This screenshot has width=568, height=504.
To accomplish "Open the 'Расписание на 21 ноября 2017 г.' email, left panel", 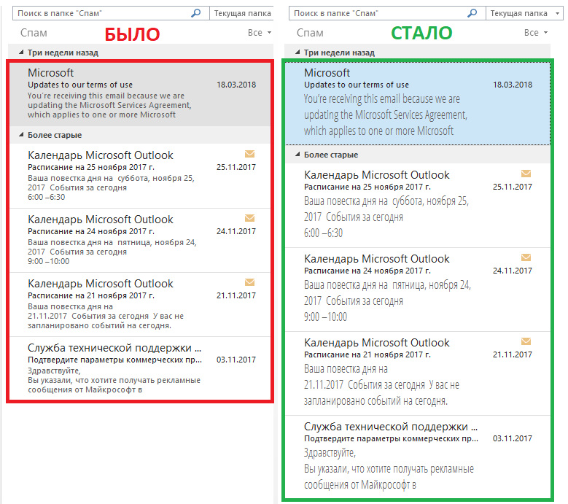I will pyautogui.click(x=140, y=304).
